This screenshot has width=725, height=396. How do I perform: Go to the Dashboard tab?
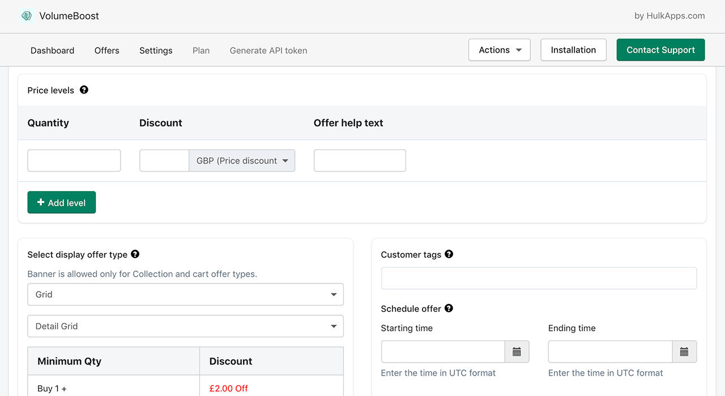(x=52, y=50)
